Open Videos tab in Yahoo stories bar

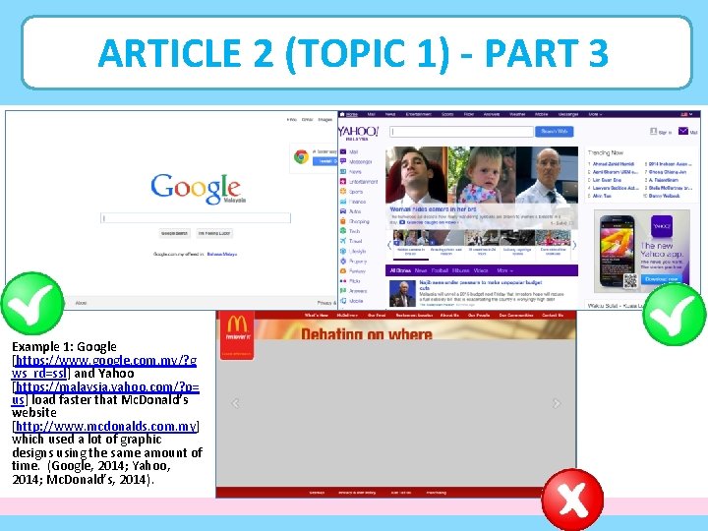coord(481,270)
